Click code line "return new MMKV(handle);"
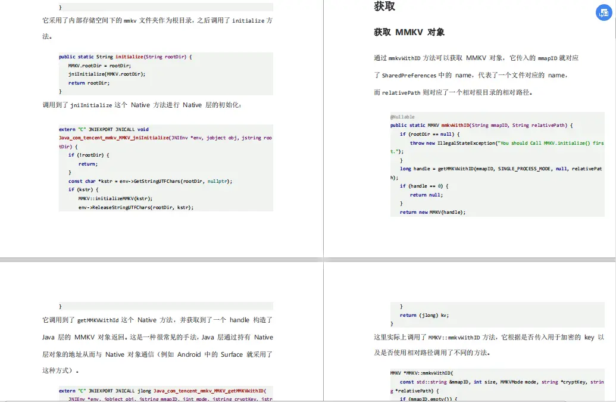Screen dimensions: 616x402 433,212
